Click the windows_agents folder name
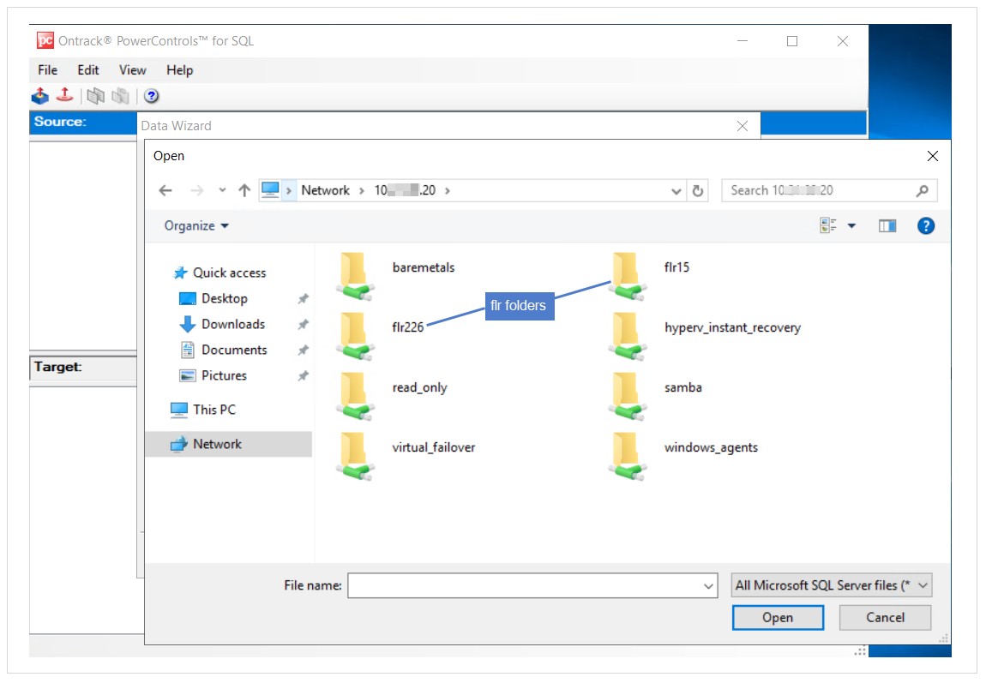This screenshot has width=1004, height=695. pos(711,447)
